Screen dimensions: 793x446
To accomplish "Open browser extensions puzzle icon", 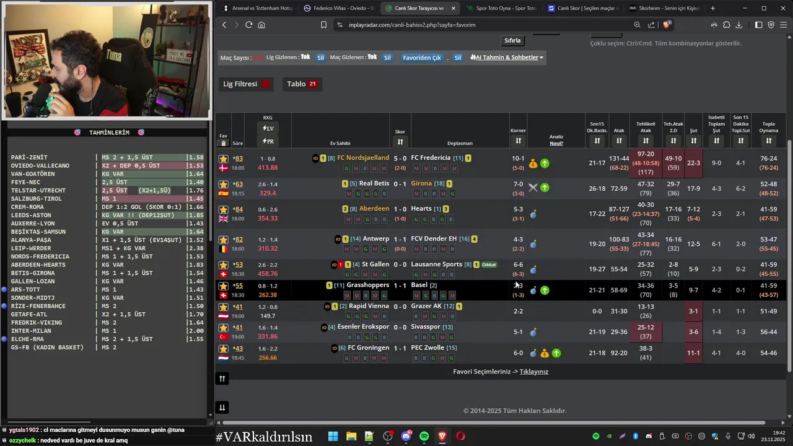I will click(727, 25).
